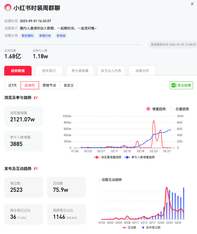Click the 0226 axis label in interaction chart
Image resolution: width=197 pixels, height=234 pixels.
click(x=178, y=222)
